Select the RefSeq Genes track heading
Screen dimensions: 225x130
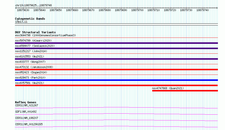(26, 102)
